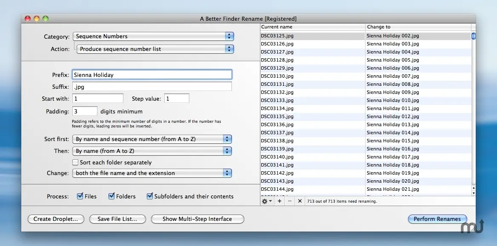The width and height of the screenshot is (497, 246).
Task: Select row DSC03138.jpg
Action: click(366, 141)
